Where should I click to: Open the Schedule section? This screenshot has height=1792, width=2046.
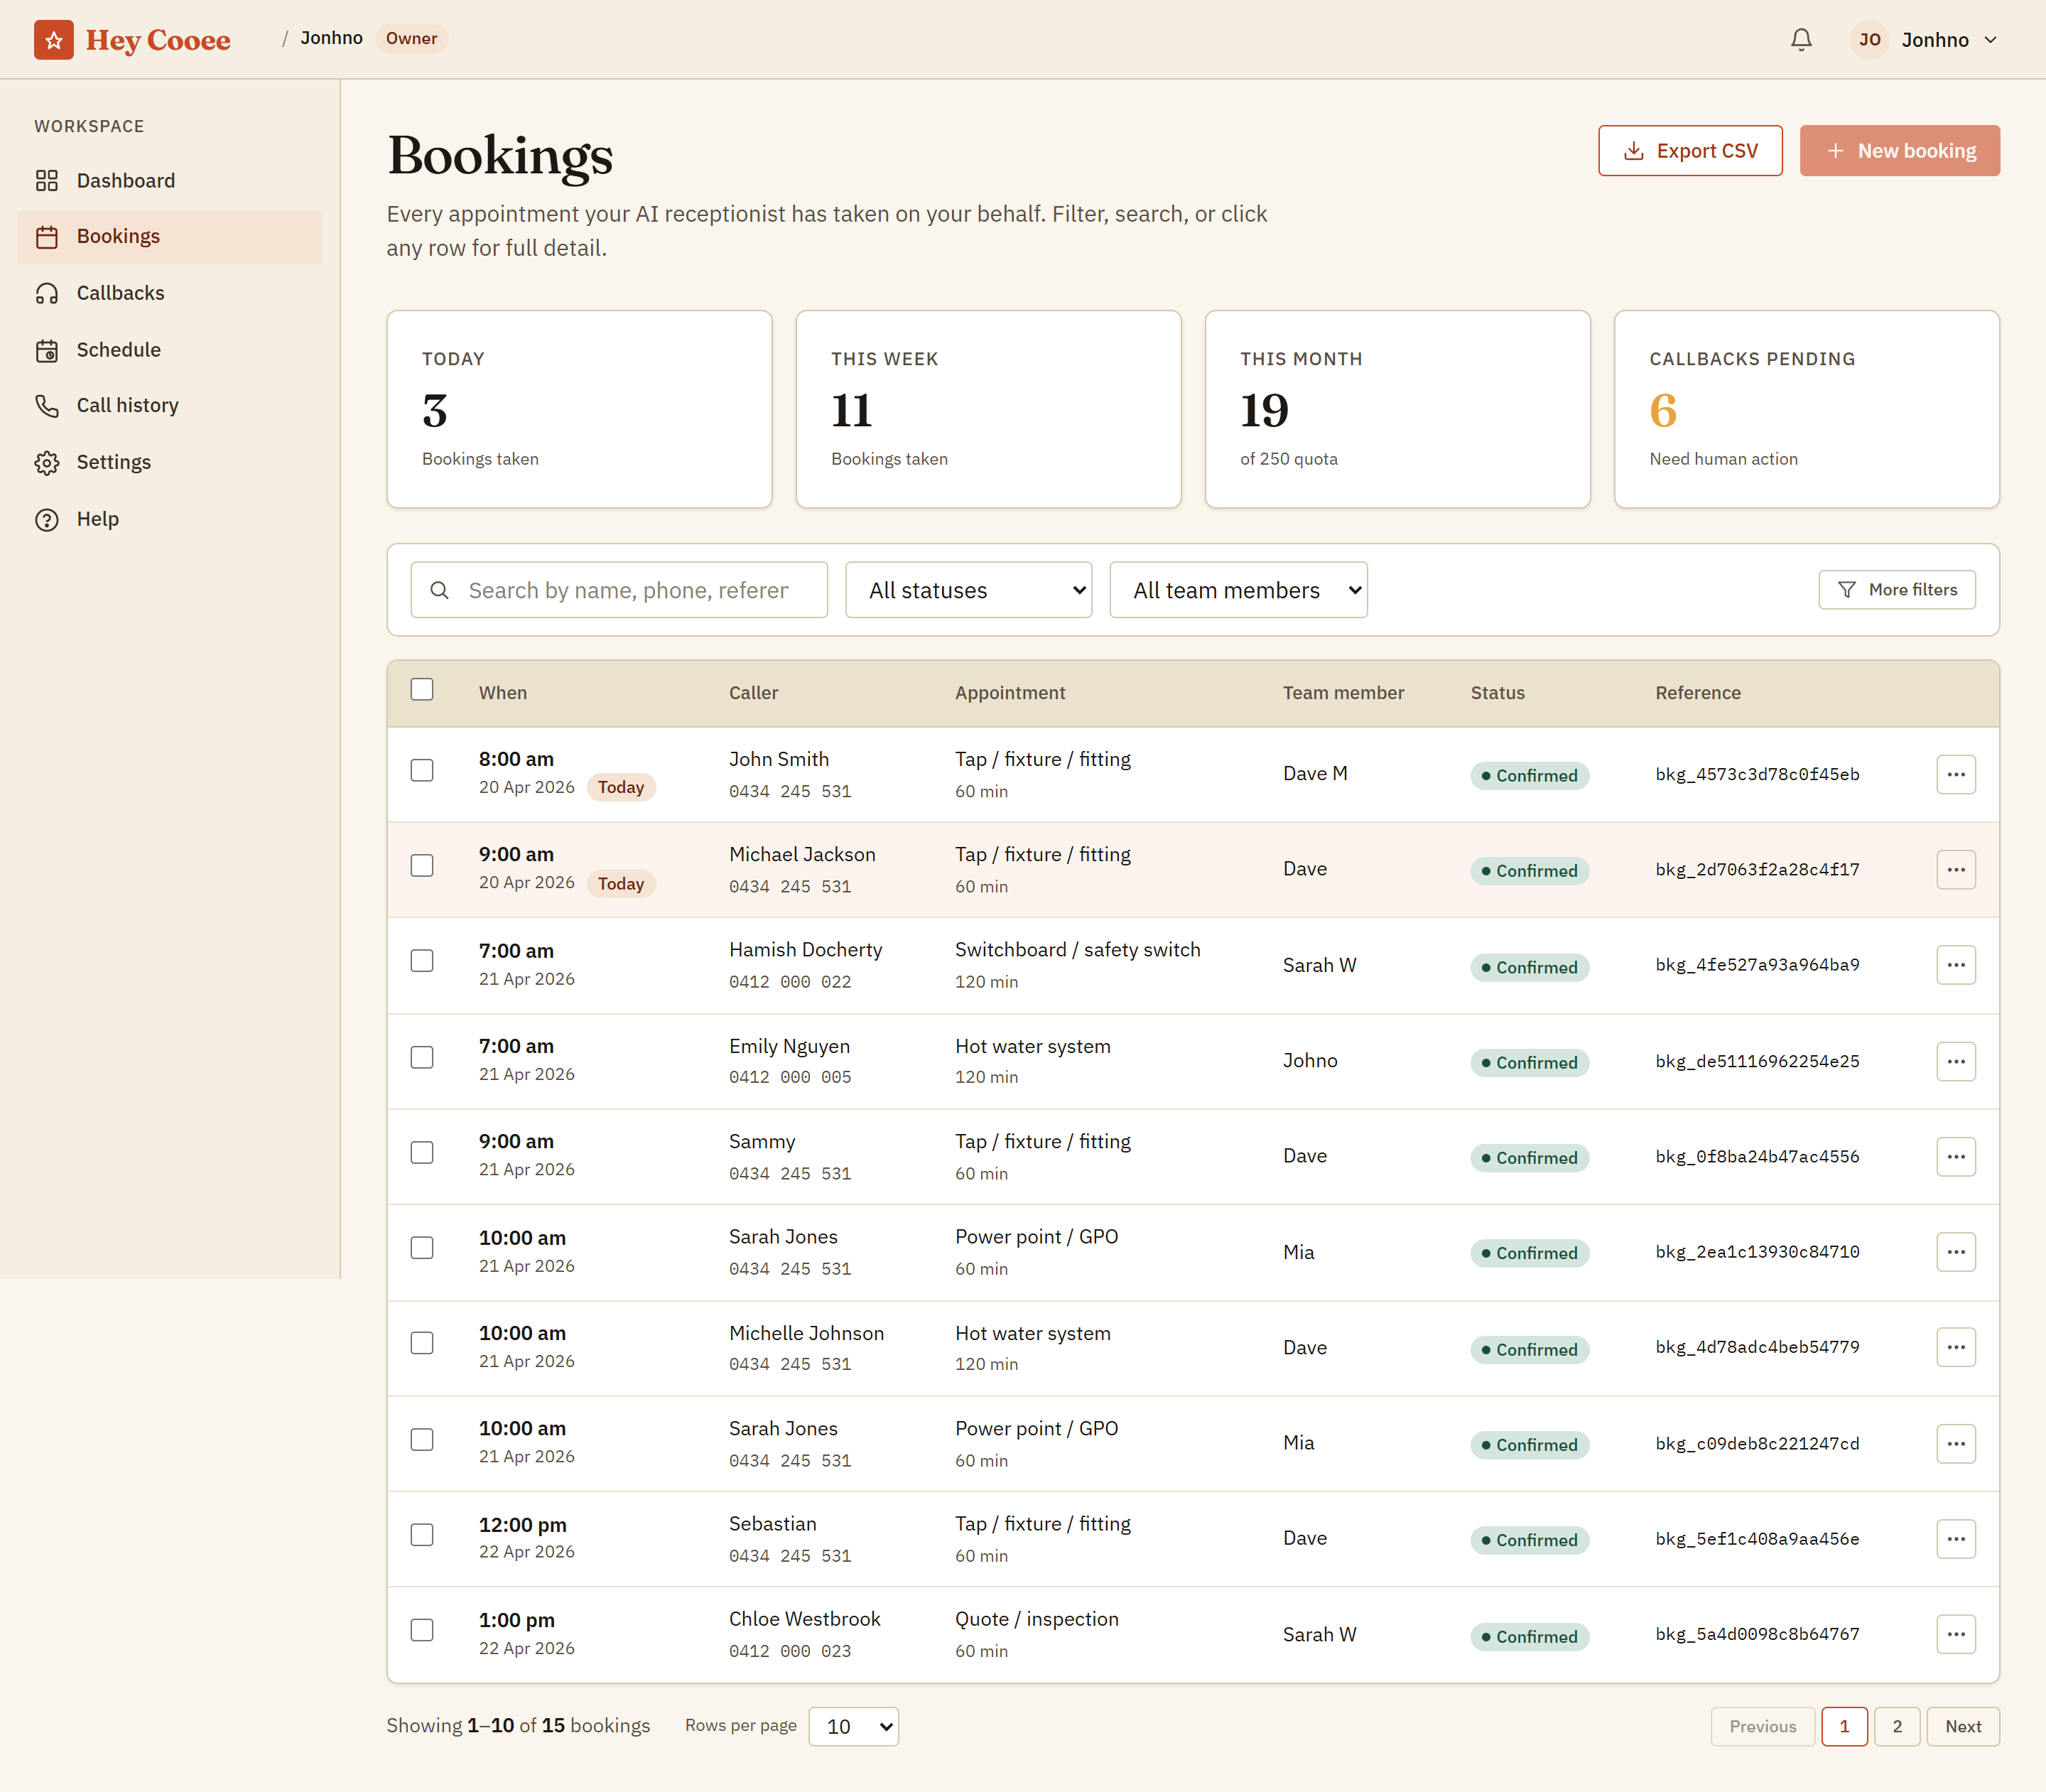point(118,349)
